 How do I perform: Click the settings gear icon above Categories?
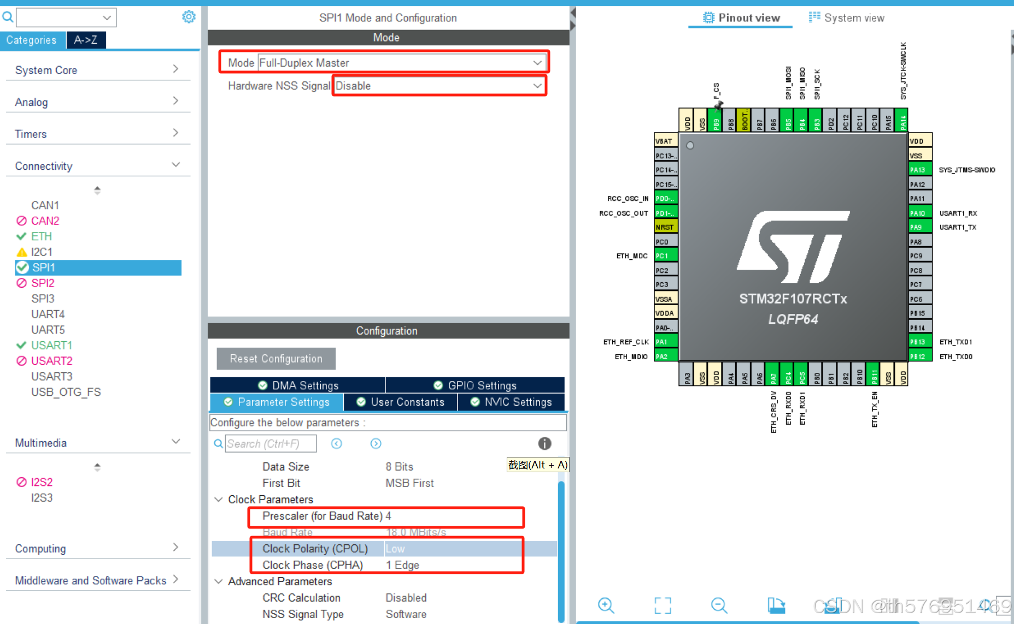click(x=189, y=16)
